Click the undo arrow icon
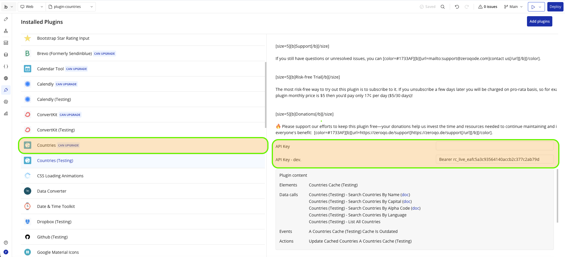Viewport: 565px width, 257px height. pyautogui.click(x=457, y=7)
